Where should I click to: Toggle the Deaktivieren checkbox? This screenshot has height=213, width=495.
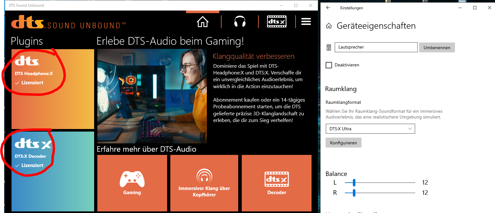[329, 65]
